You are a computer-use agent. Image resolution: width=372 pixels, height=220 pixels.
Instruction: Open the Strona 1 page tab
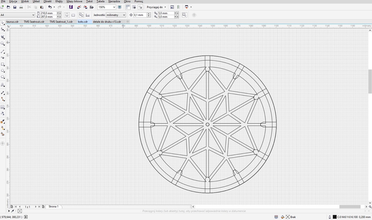point(53,207)
